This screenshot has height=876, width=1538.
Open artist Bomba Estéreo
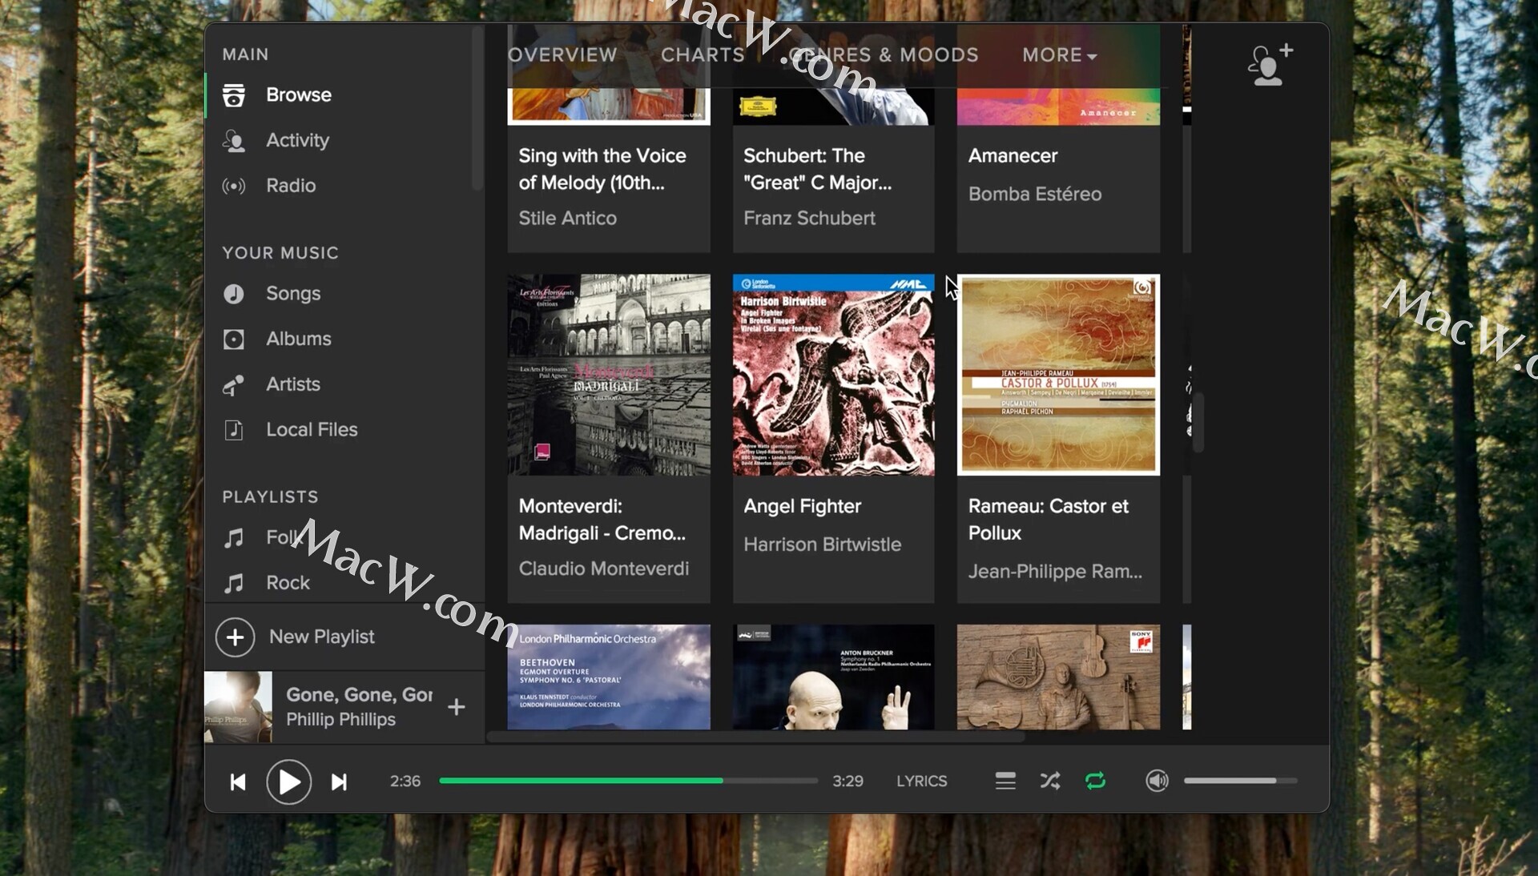1035,195
